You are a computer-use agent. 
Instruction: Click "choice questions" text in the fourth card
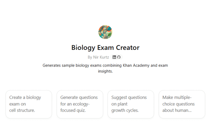coord(178,104)
